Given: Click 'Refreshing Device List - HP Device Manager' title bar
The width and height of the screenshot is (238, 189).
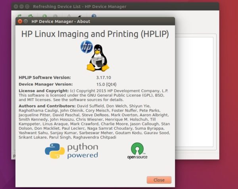Looking at the screenshot, I should [115, 6].
